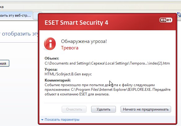This screenshot has width=181, height=126.
Task: Click the ESET Smart Security 4 title
Action: (77, 23)
